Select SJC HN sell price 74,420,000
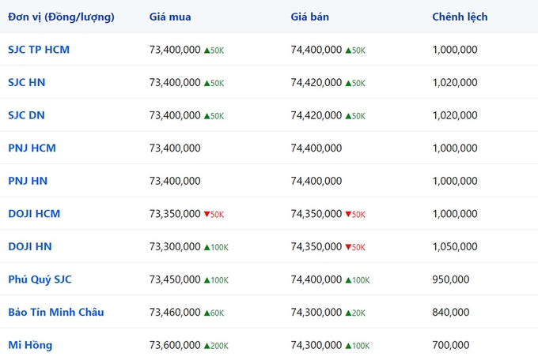Screen dimensions: 538x360 (316, 83)
